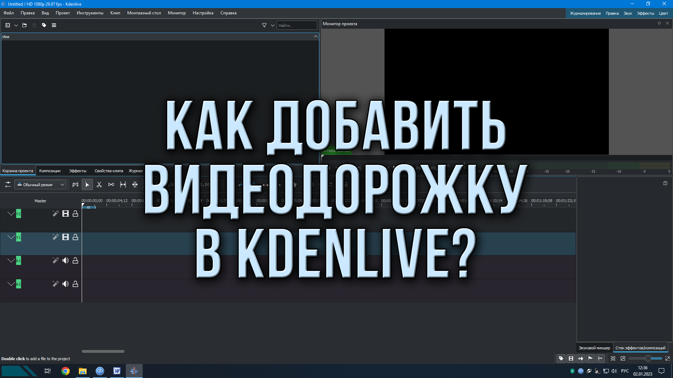Mute audio track A1

coord(66,260)
